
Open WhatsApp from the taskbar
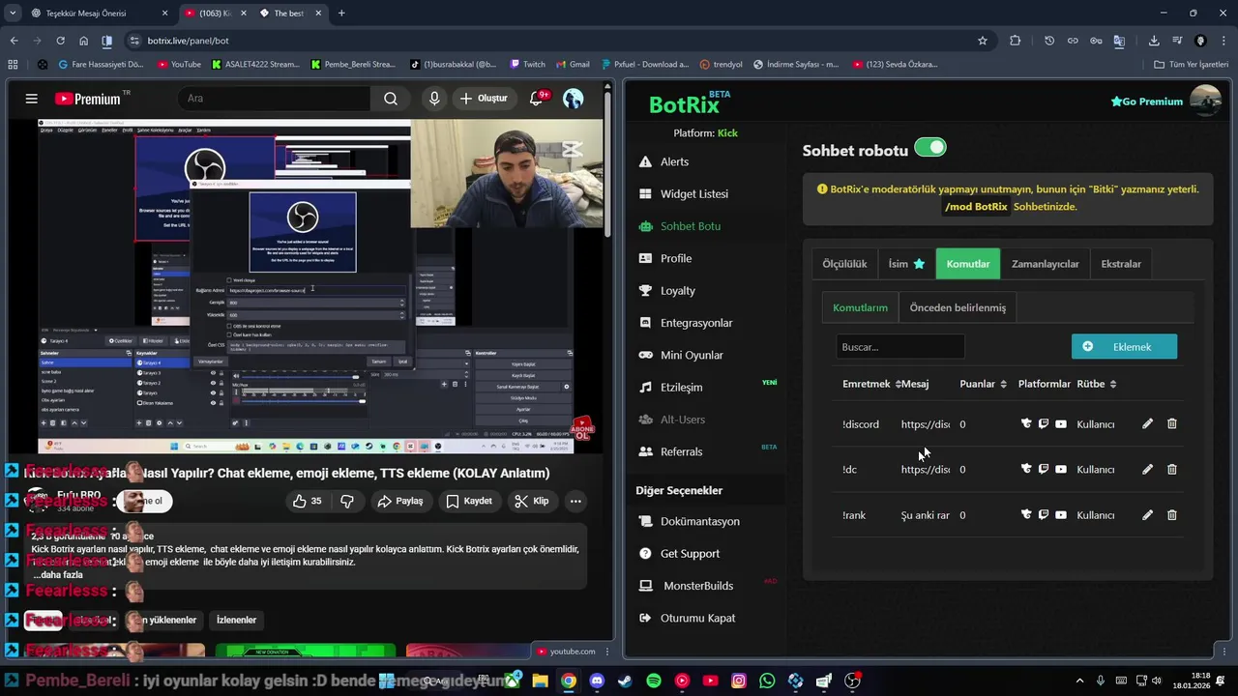[767, 681]
